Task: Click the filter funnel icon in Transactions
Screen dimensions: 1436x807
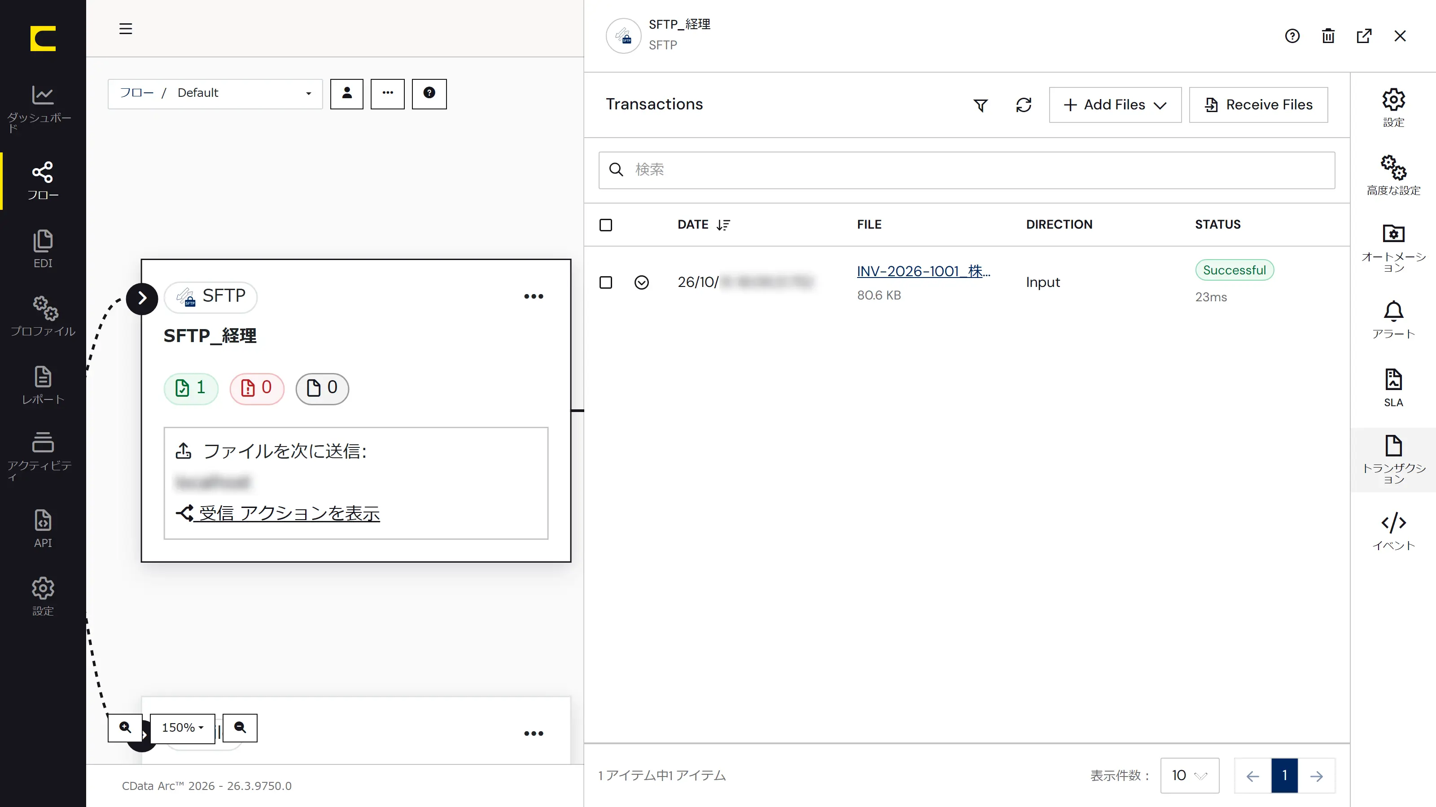Action: pyautogui.click(x=981, y=105)
